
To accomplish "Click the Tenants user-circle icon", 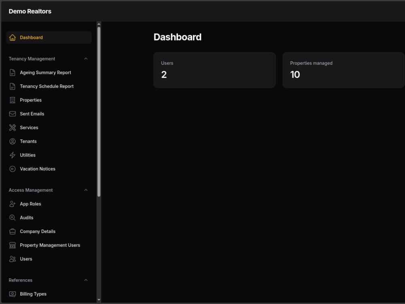I will click(x=13, y=141).
